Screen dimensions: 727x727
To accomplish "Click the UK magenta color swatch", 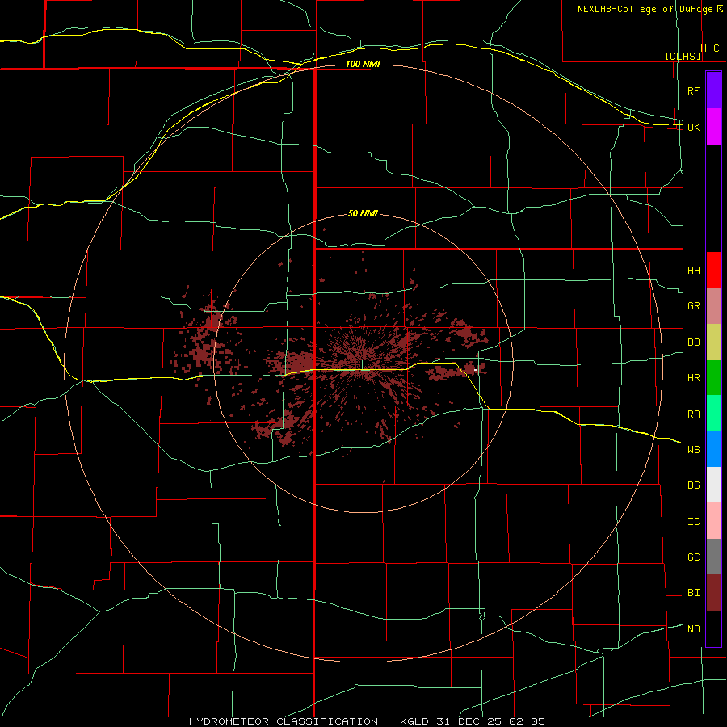I will [713, 127].
